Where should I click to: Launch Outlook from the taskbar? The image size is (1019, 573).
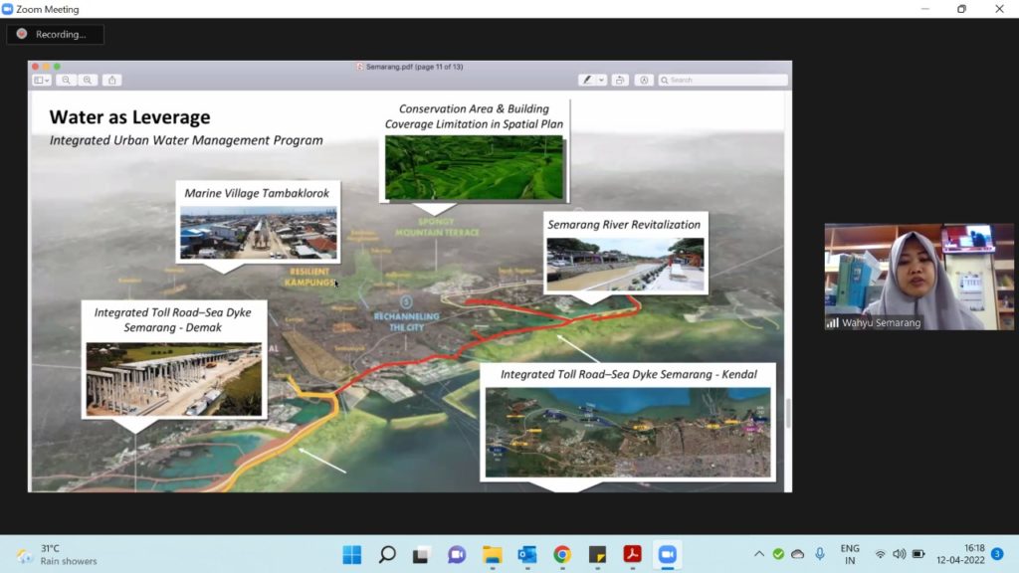coord(527,554)
